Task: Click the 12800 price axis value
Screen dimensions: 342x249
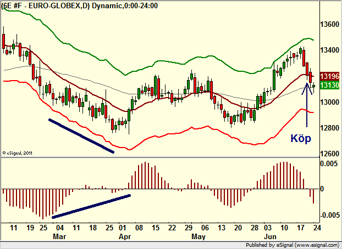Action: [329, 128]
